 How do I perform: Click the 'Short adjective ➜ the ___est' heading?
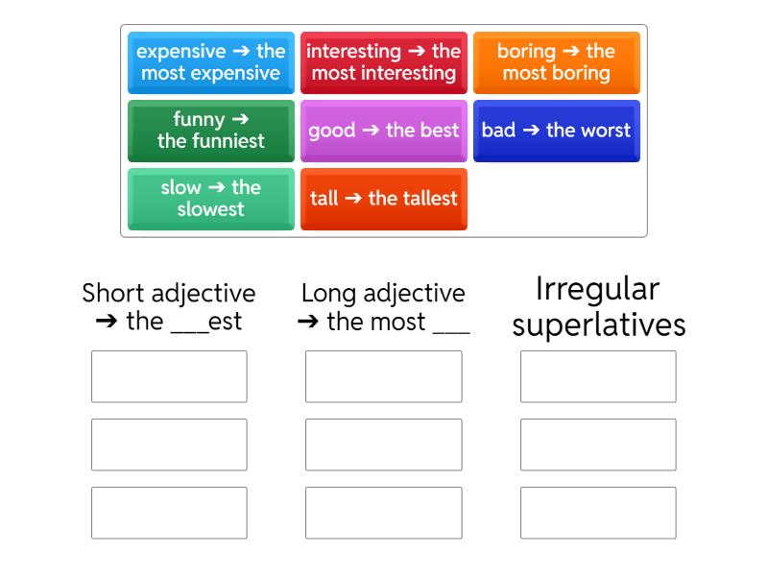169,307
